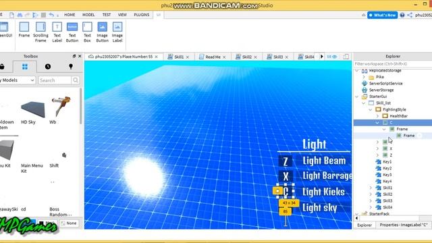Insert an Image Label element
Image resolution: width=432 pixels, height=243 pixels.
pos(117,32)
